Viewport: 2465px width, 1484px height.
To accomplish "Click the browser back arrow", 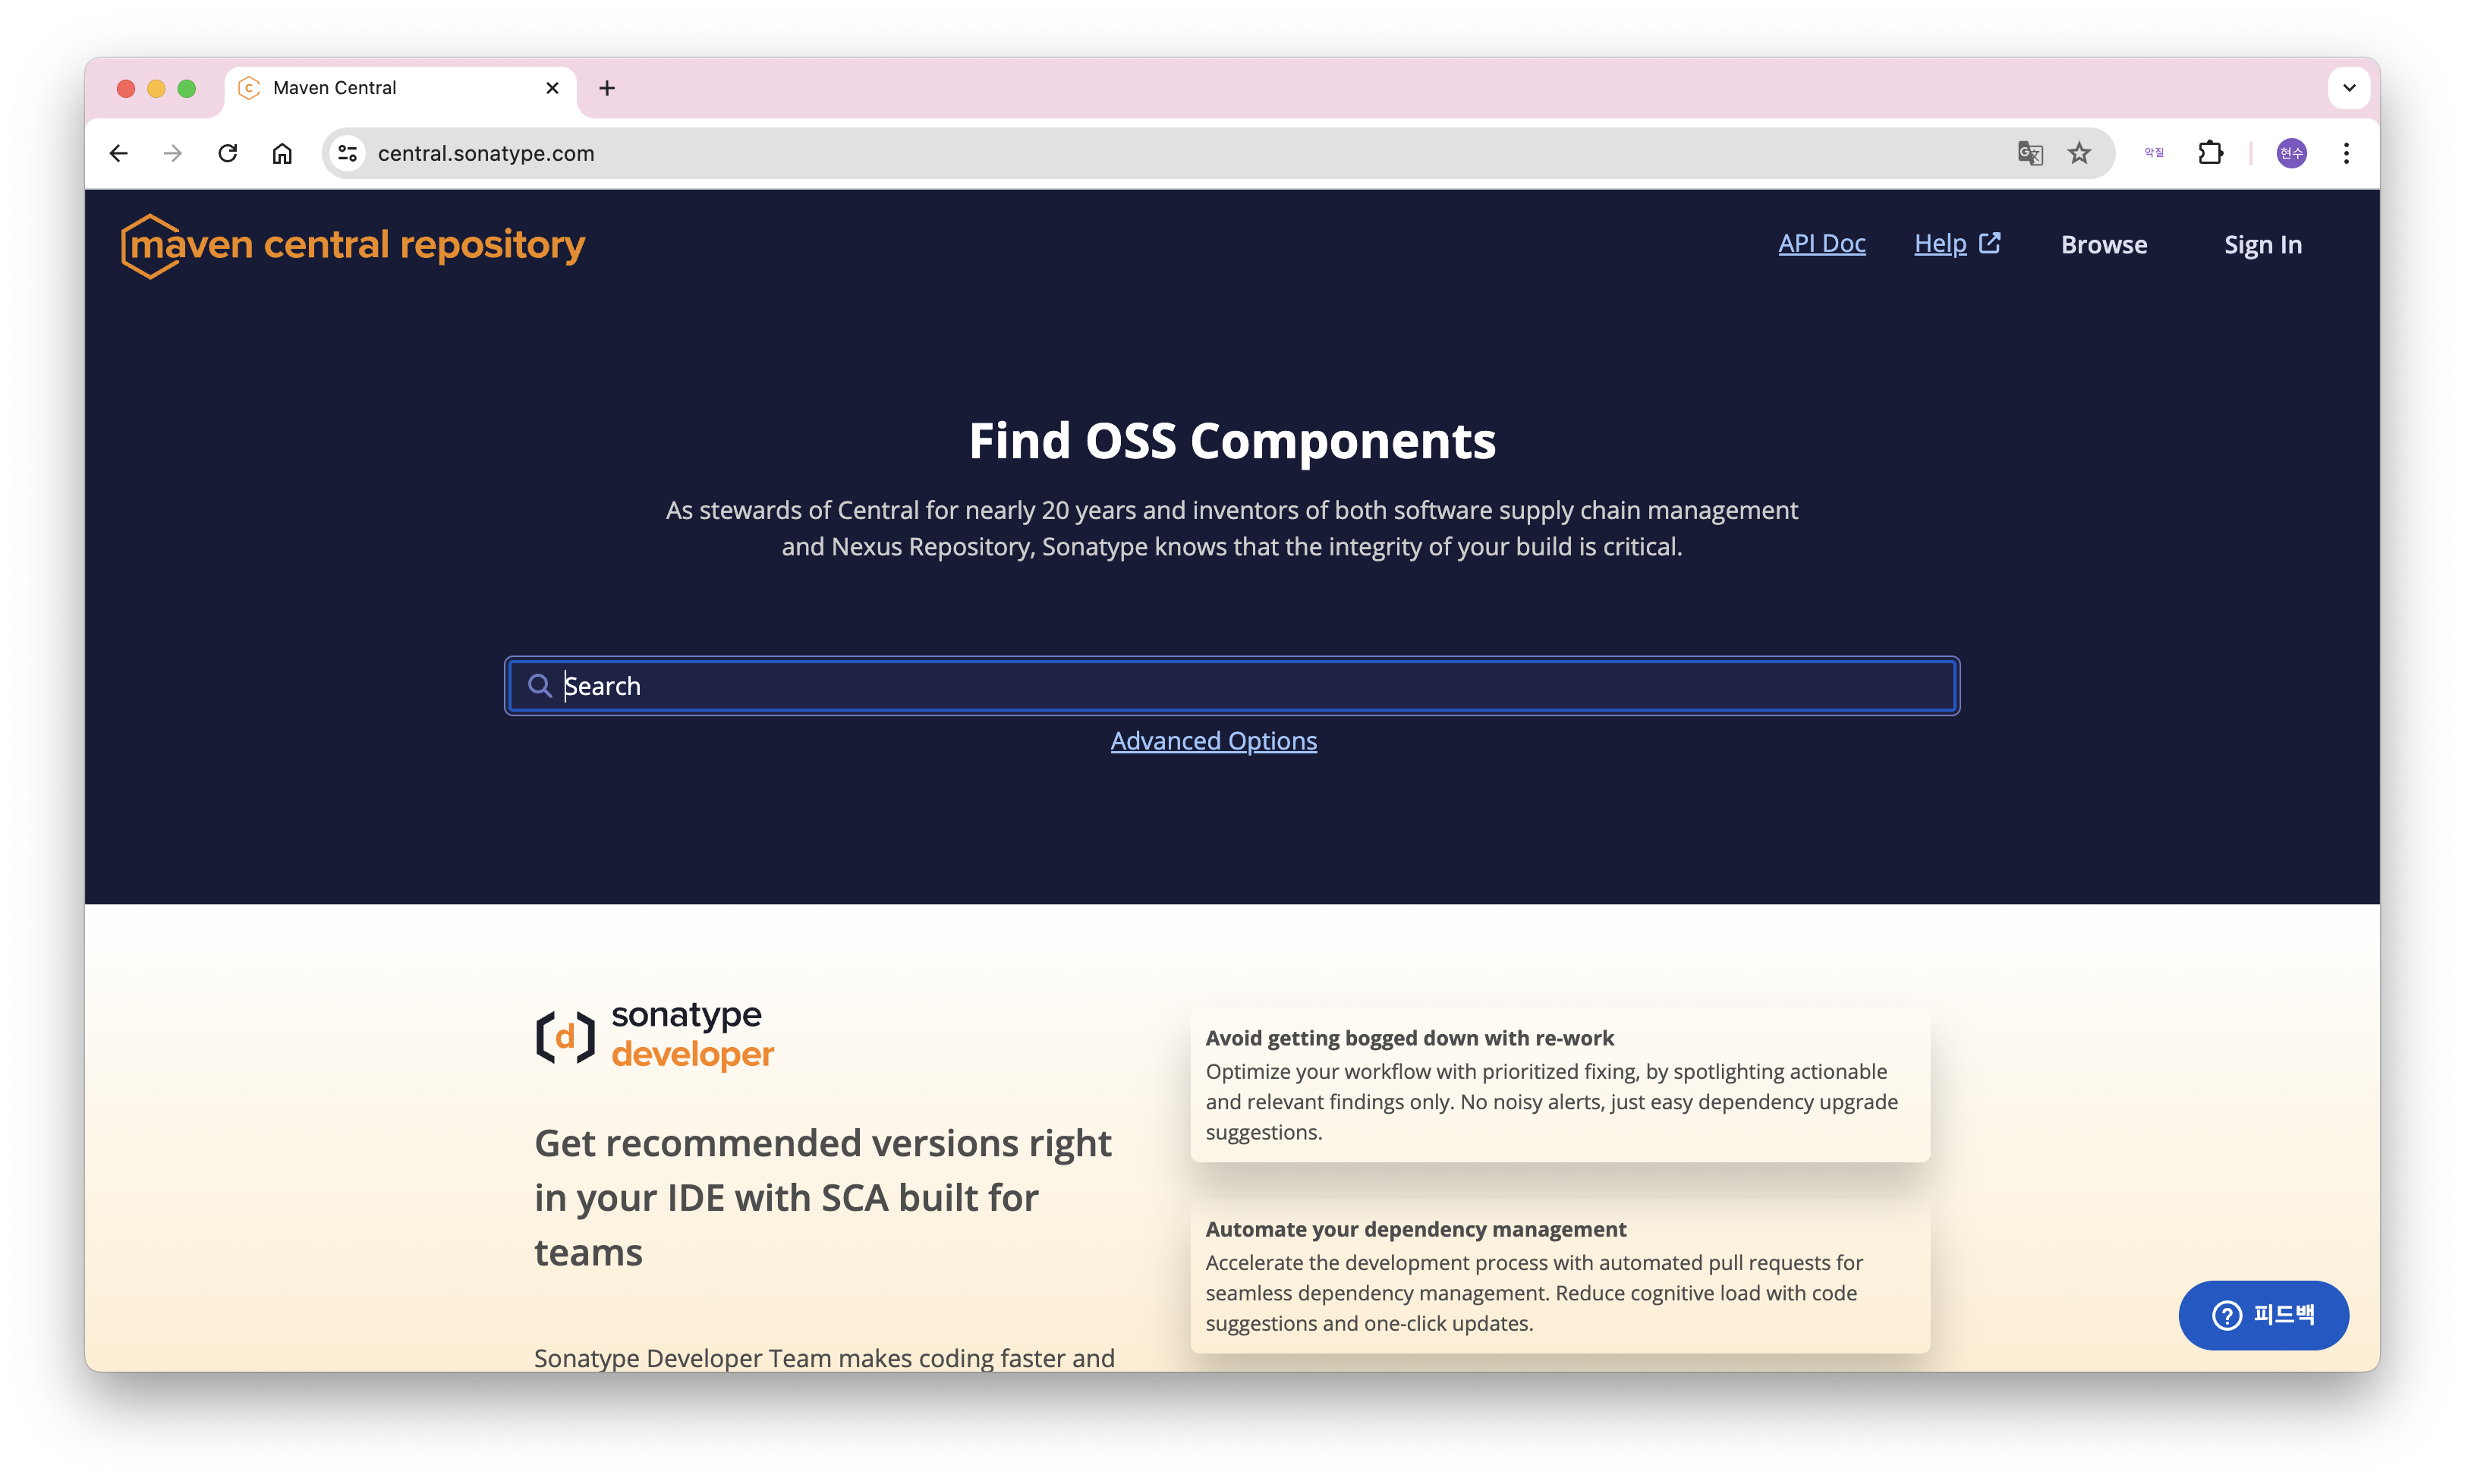I will coord(119,153).
